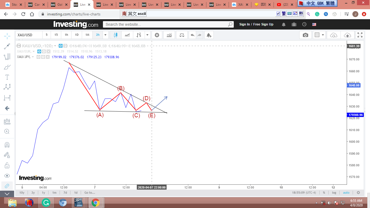Select the Text tool in left sidebar

(7, 77)
